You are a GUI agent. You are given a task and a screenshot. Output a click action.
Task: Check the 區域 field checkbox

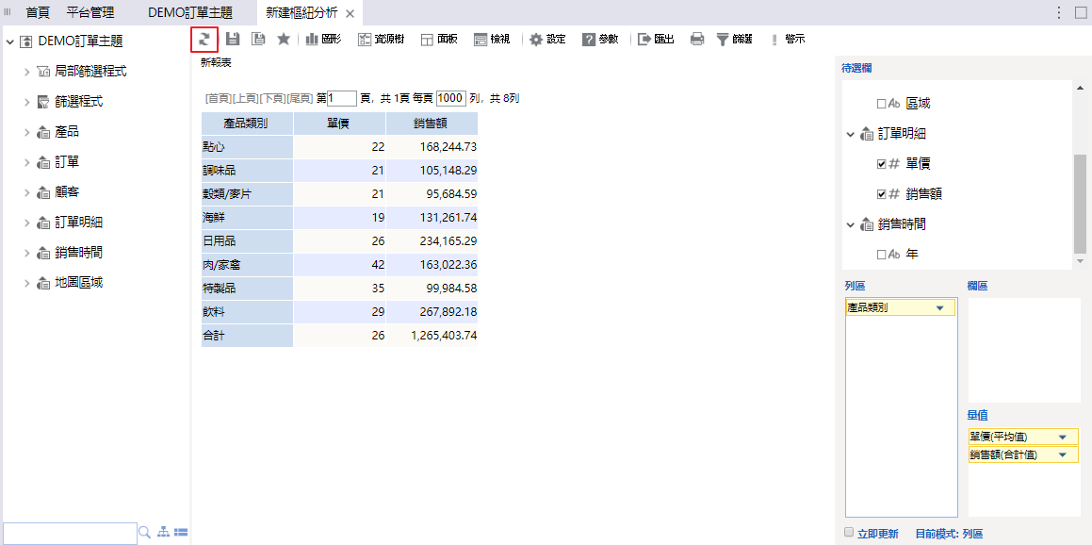coord(881,104)
